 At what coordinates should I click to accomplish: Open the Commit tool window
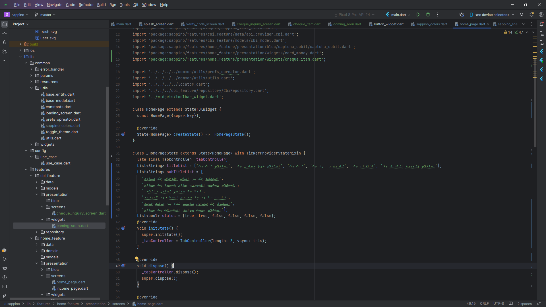4,33
